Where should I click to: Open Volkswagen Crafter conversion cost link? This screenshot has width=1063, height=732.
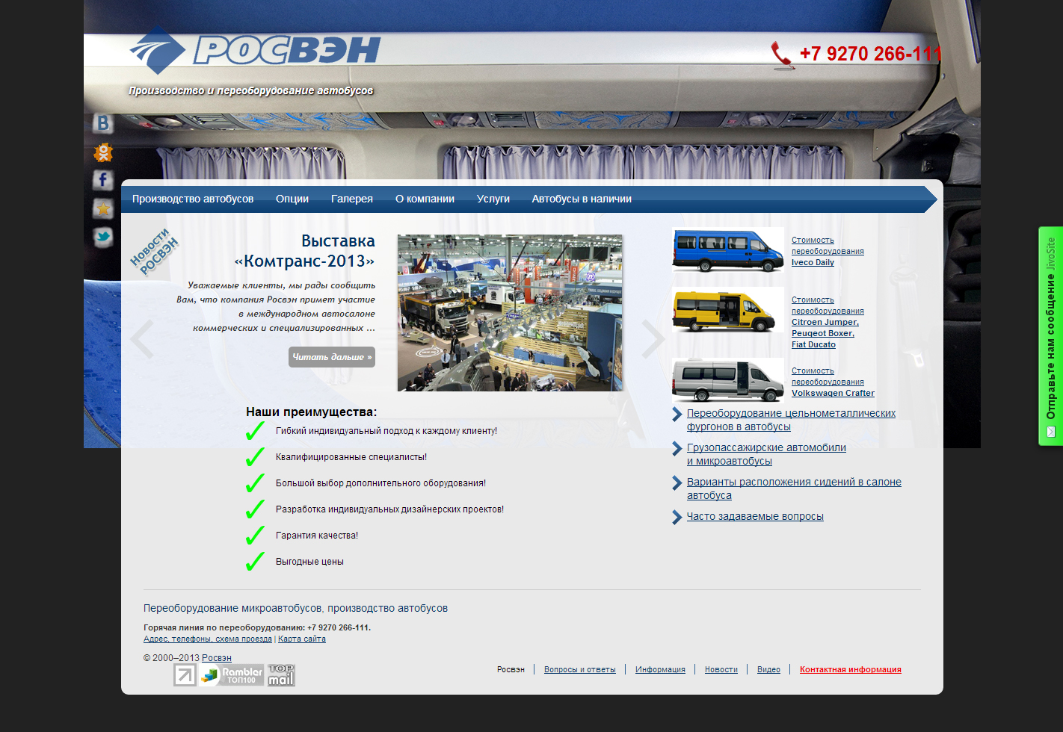833,382
